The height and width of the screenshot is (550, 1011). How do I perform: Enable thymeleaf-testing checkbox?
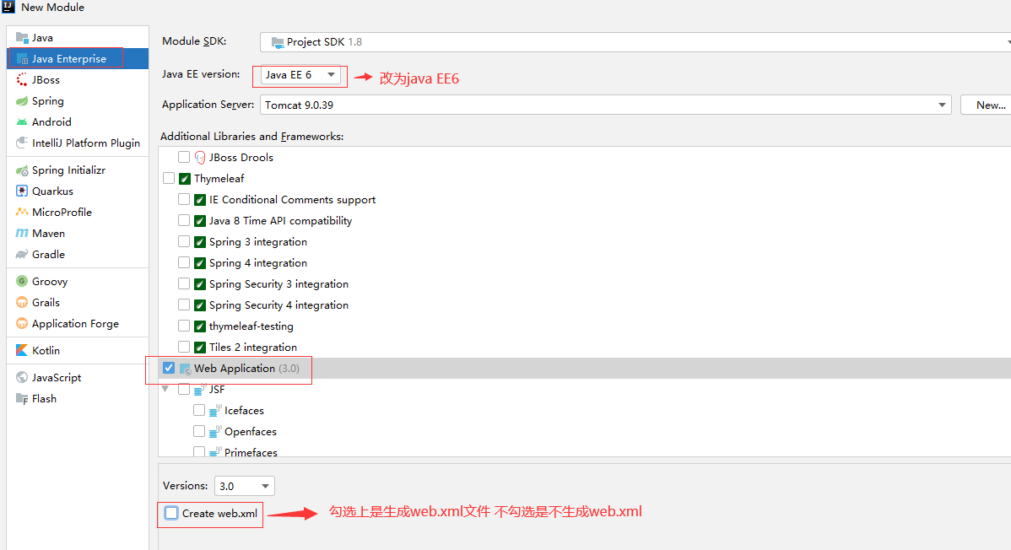(x=184, y=326)
